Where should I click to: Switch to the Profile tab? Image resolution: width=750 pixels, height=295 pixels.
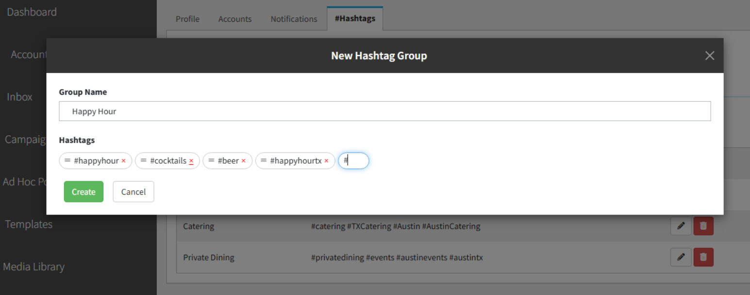pos(187,19)
